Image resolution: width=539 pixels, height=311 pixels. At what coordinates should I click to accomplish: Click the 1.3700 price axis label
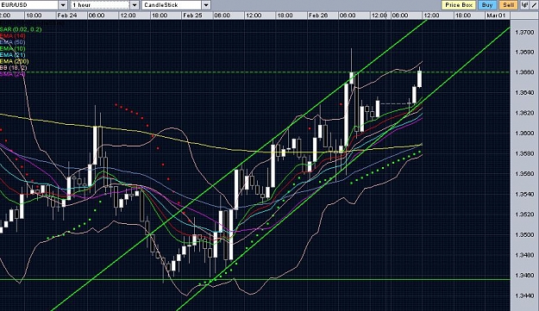524,32
